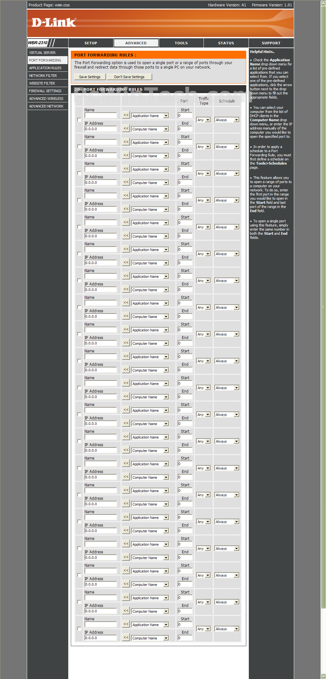The width and height of the screenshot is (326, 679).
Task: Click the << button next to Application Name in rule 2
Action: point(126,142)
